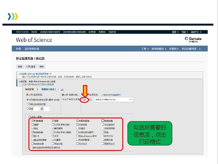Click 返回检索结果 to return to results
218x164 pixels.
[32, 49]
